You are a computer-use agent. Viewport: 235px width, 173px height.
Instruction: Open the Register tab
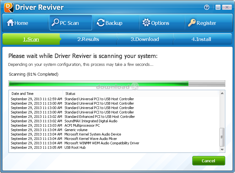209,23
